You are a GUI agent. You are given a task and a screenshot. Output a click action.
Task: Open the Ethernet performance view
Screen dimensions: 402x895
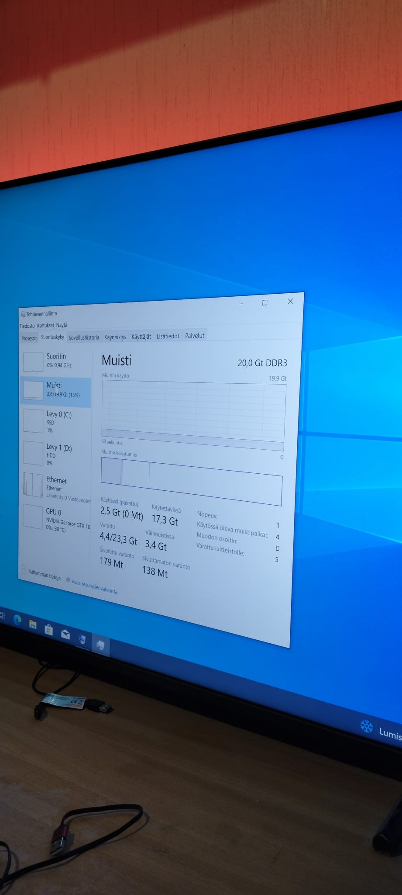pyautogui.click(x=55, y=486)
